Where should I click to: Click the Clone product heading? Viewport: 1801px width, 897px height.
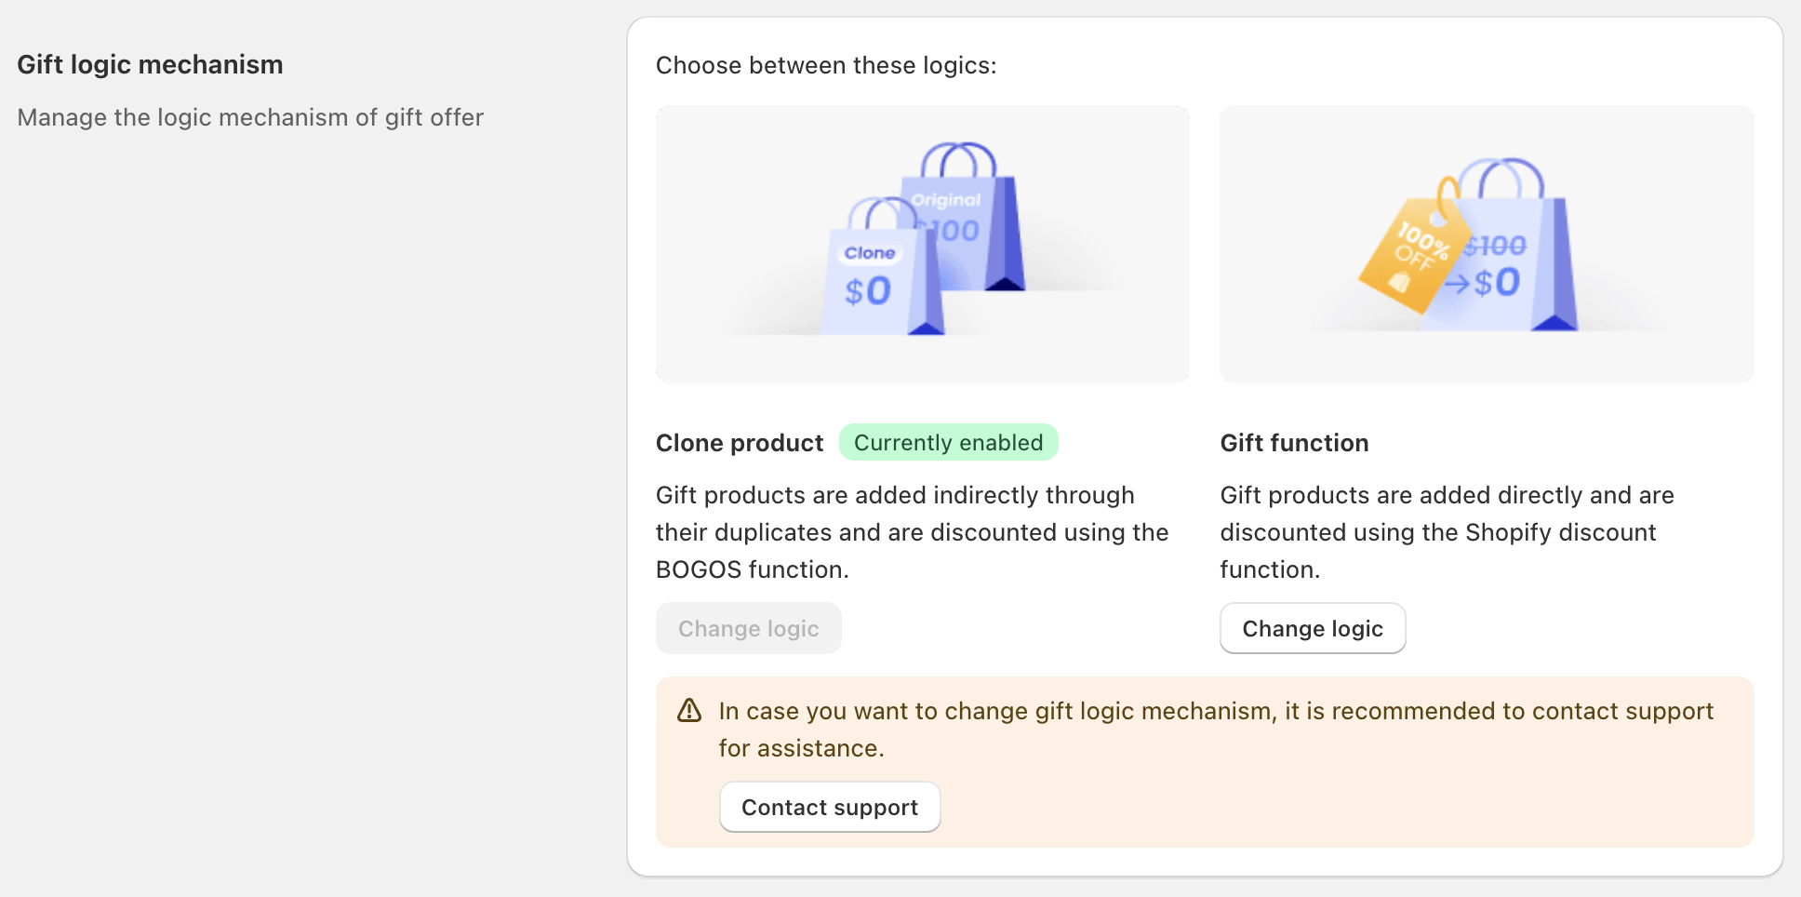(x=740, y=443)
